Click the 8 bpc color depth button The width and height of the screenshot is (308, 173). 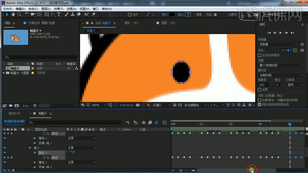[x=26, y=106]
